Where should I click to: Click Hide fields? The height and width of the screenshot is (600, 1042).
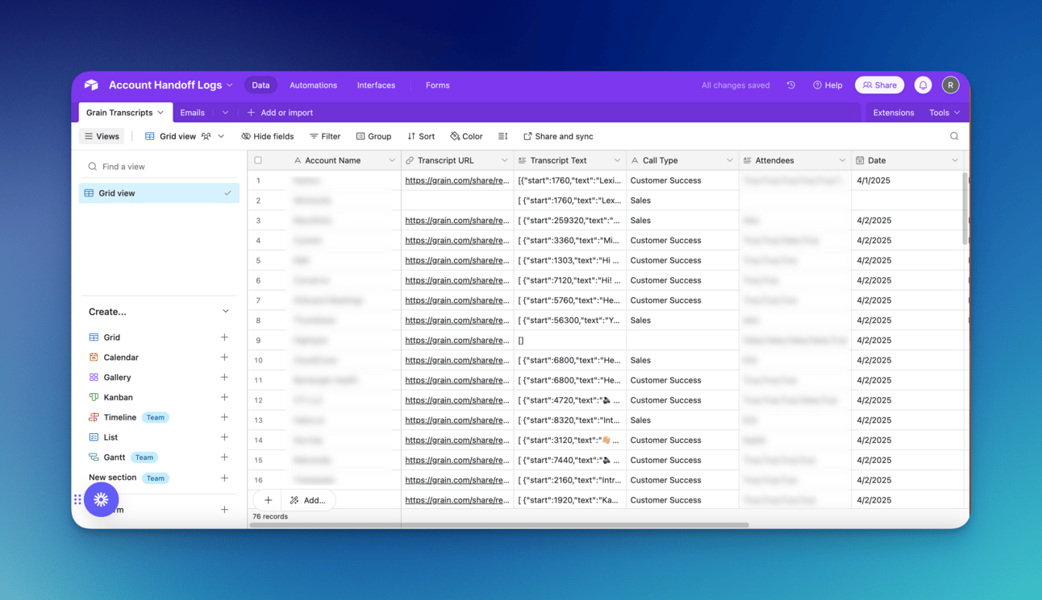268,136
